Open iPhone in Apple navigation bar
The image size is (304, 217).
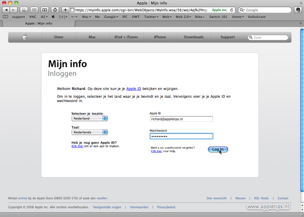pos(160,37)
